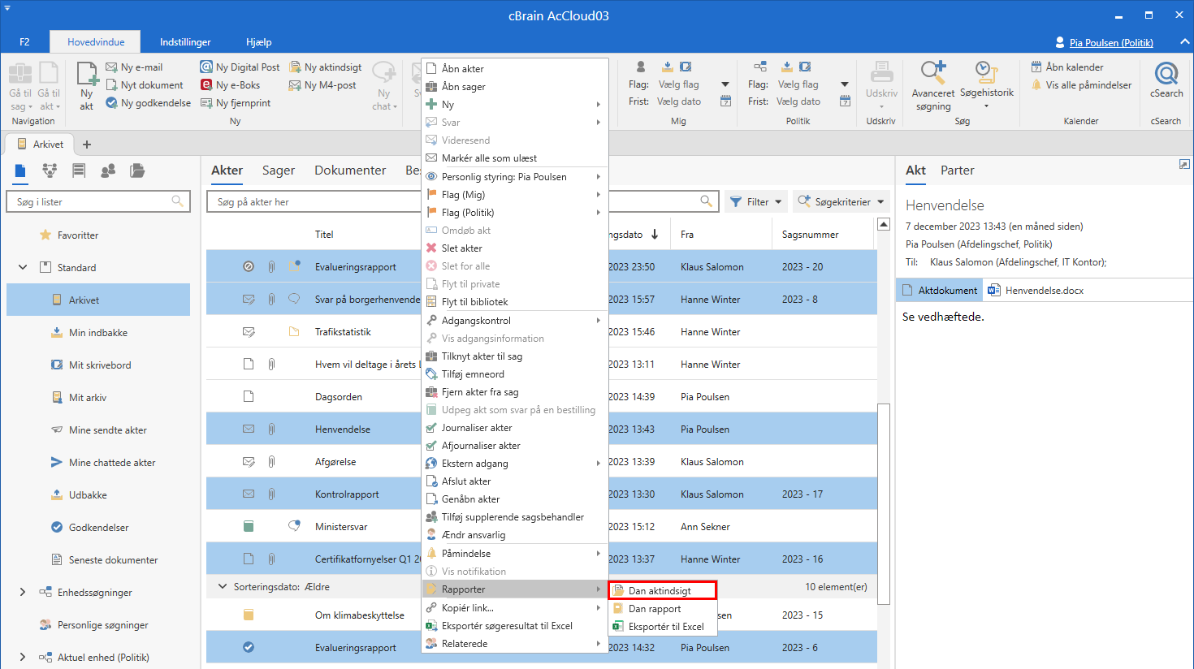Viewport: 1194px width, 669px height.
Task: Click Nyt dokument in the ribbon
Action: (145, 85)
